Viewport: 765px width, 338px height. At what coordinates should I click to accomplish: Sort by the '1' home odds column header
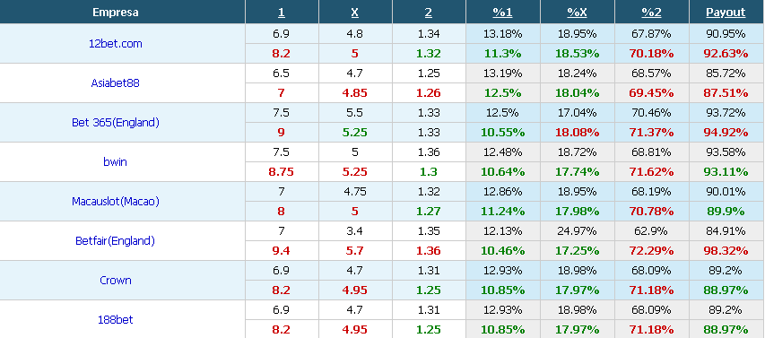coord(282,13)
